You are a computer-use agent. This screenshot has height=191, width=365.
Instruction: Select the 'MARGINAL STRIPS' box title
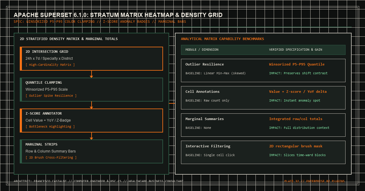point(42,144)
